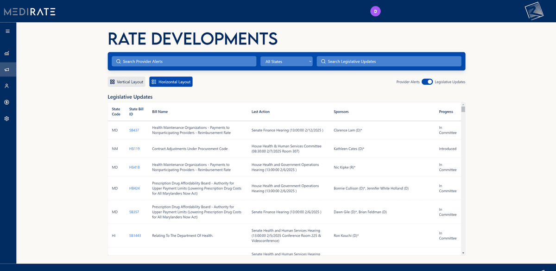Open the settings gear sidebar icon

[7, 119]
